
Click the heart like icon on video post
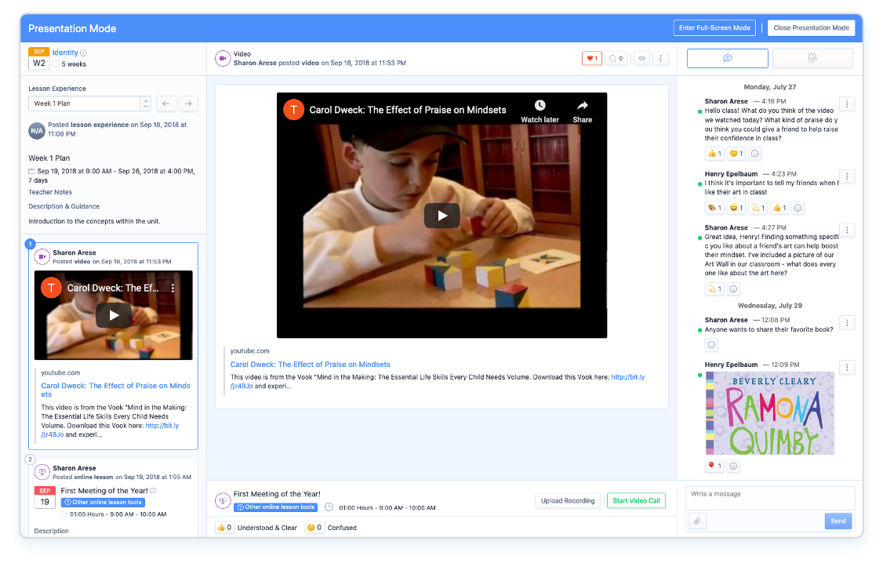591,58
